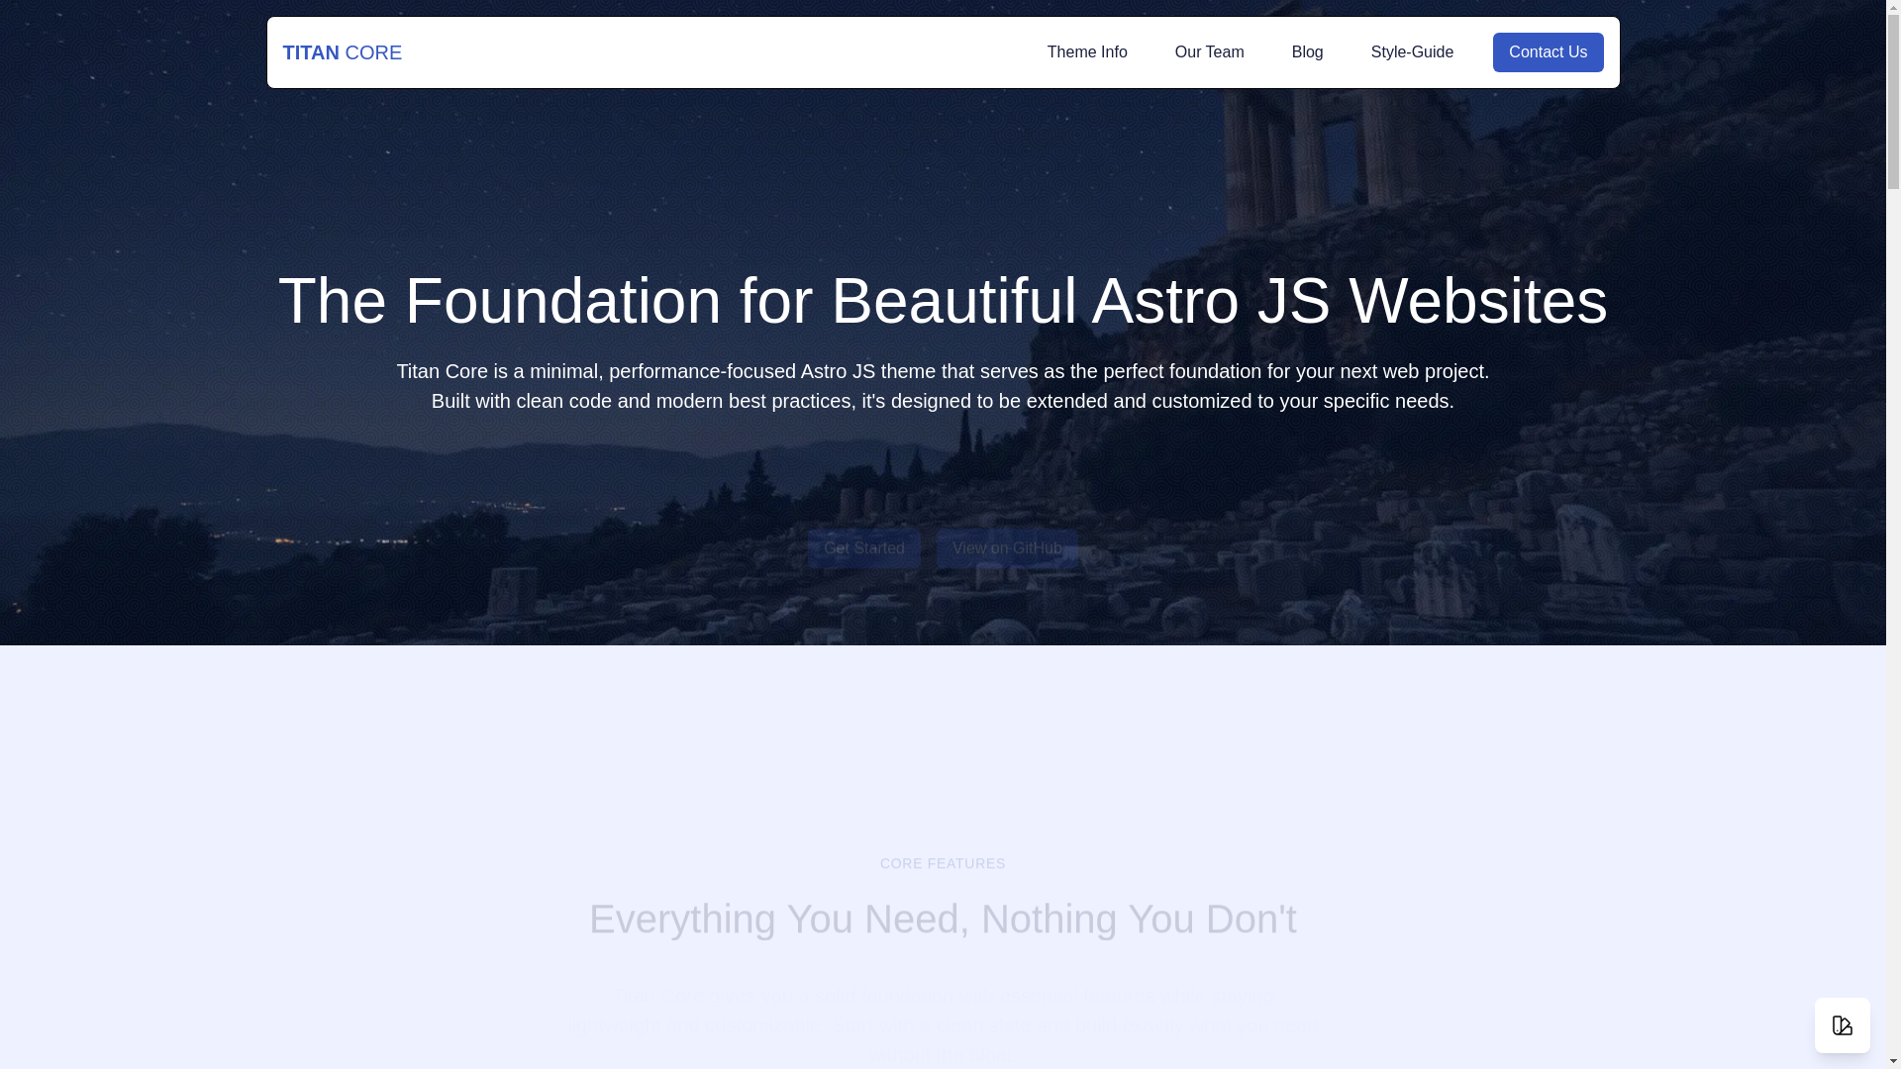The width and height of the screenshot is (1901, 1069).
Task: Click the Contact Us button
Action: [x=1548, y=52]
